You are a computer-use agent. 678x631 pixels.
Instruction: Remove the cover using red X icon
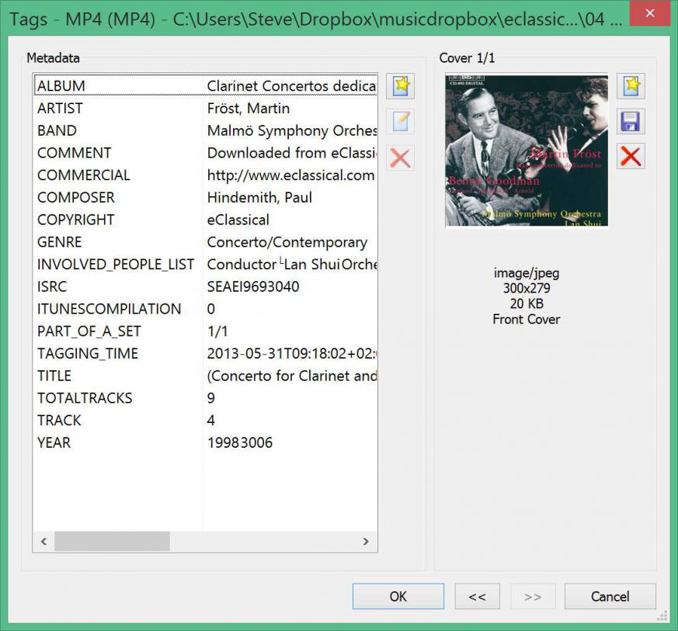(631, 157)
